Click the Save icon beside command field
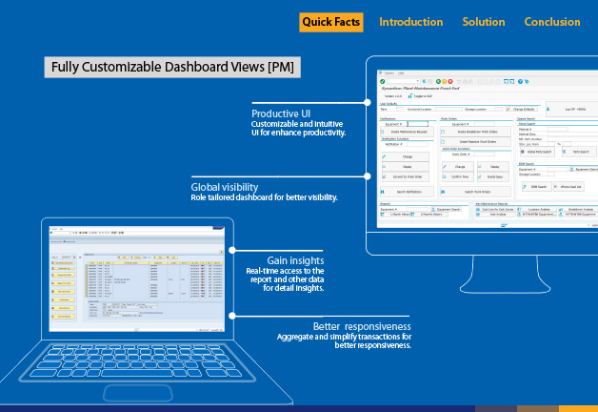This screenshot has width=598, height=412. (x=426, y=82)
